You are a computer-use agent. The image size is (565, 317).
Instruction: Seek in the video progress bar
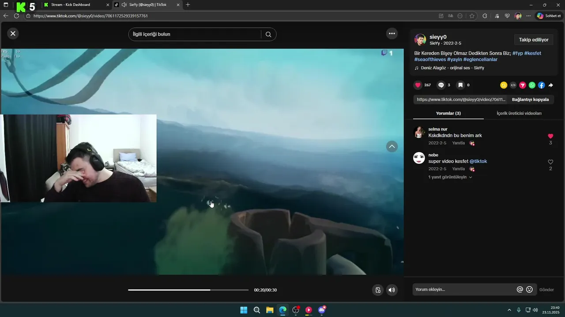188,290
